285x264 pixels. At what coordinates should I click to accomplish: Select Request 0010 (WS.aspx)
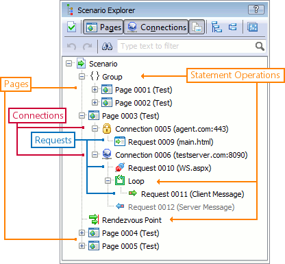pos(169,168)
